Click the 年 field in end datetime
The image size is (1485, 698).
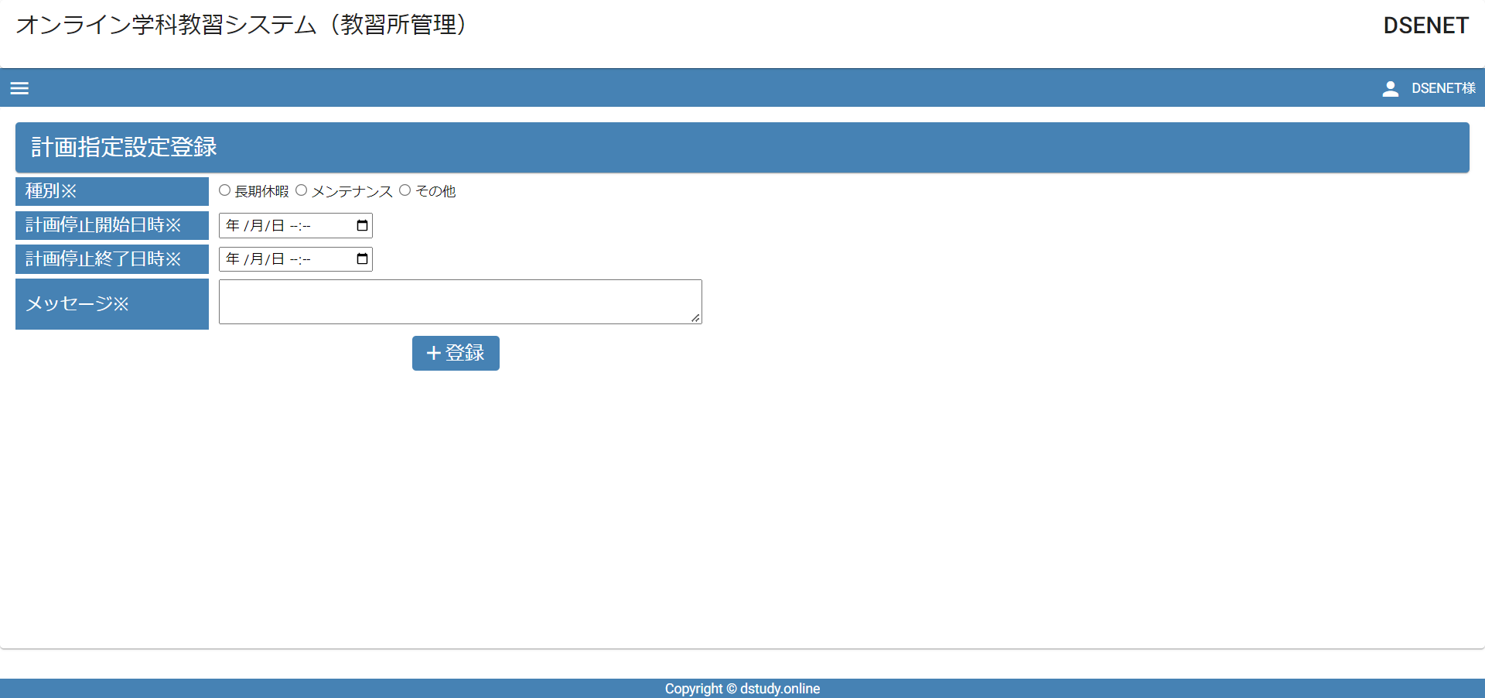pyautogui.click(x=233, y=259)
